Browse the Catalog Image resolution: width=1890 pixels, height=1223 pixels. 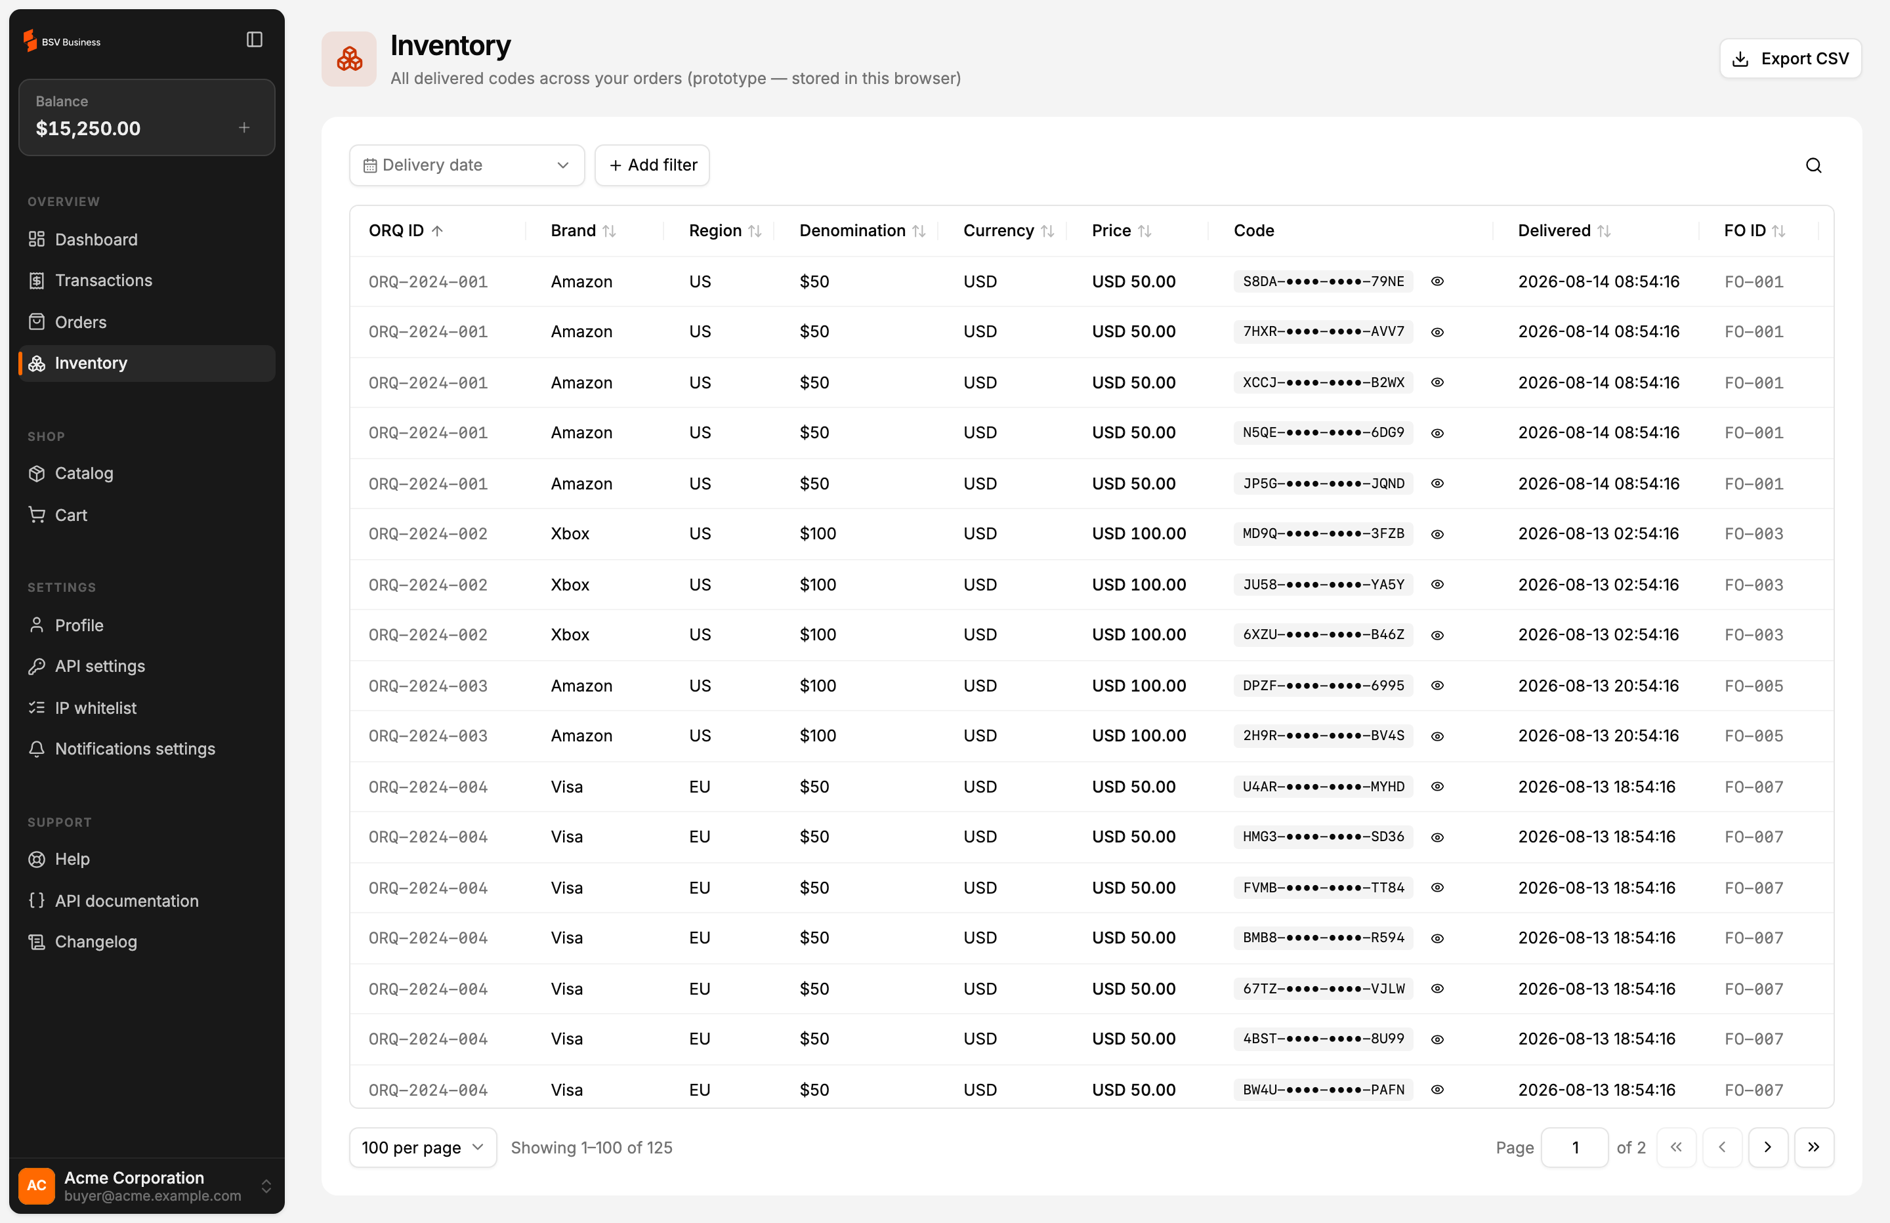(147, 473)
